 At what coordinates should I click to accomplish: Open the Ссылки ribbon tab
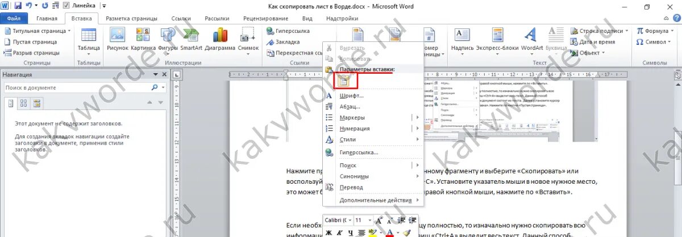[x=182, y=18]
